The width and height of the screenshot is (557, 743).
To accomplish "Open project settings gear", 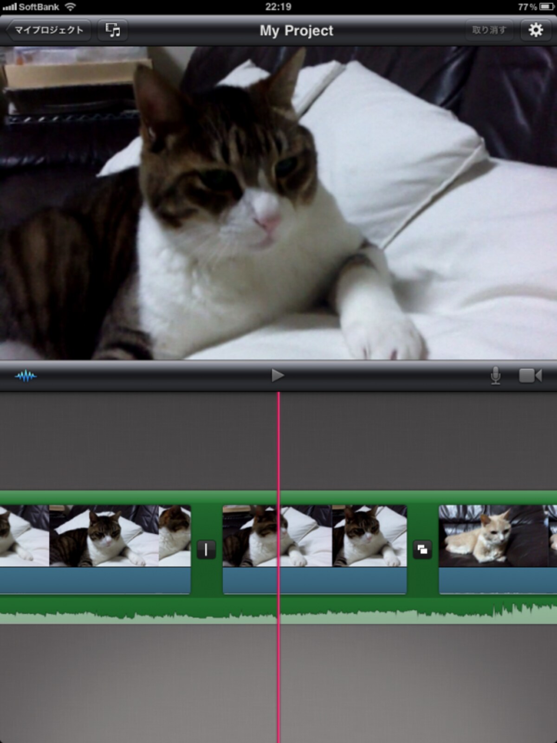I will [536, 30].
